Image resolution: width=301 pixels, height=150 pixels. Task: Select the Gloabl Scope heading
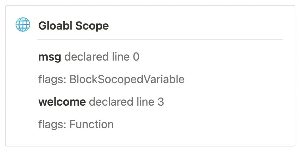74,26
